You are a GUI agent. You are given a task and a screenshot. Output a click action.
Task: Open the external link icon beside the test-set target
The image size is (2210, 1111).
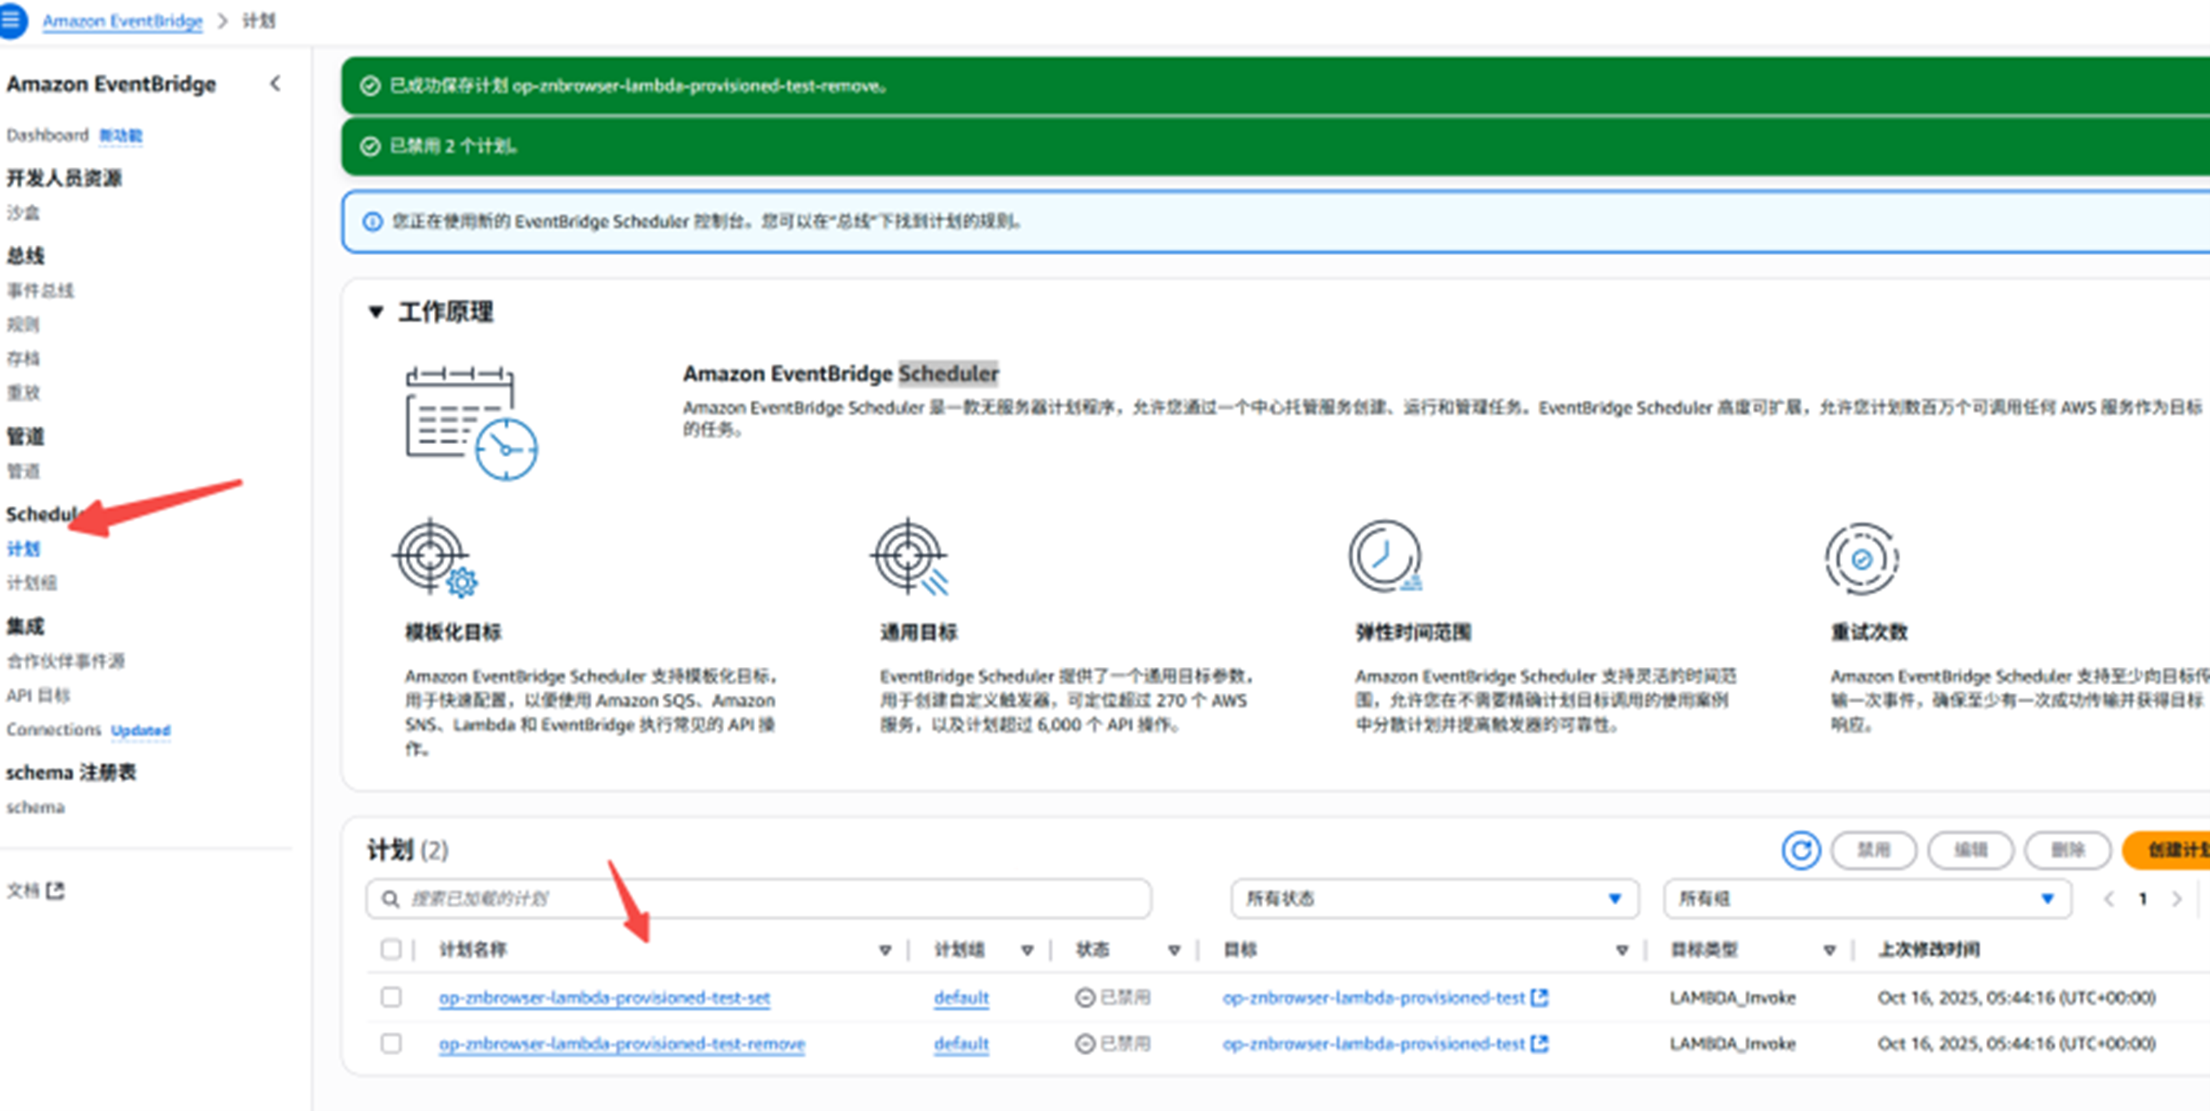[1540, 997]
